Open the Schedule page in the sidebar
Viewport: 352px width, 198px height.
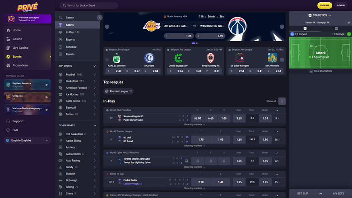tap(71, 46)
